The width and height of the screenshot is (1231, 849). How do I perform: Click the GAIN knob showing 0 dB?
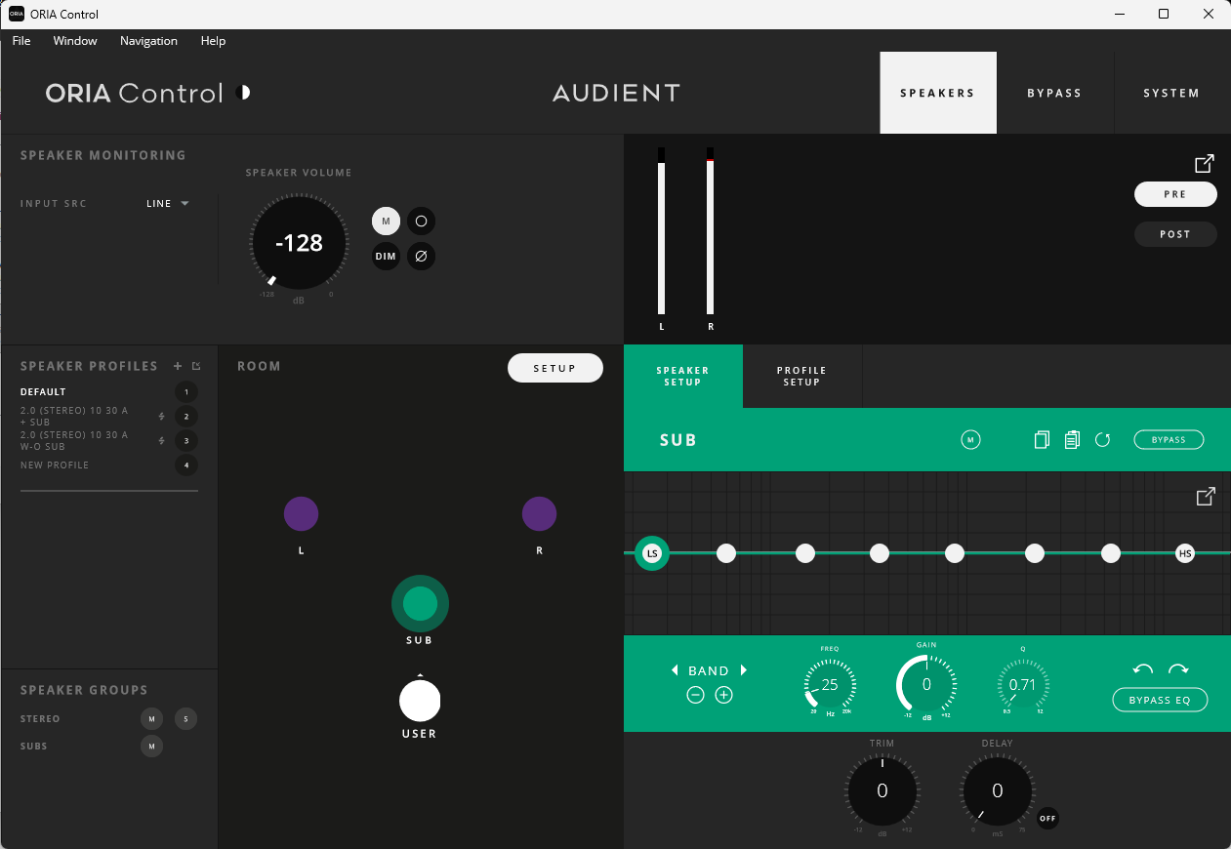(926, 684)
